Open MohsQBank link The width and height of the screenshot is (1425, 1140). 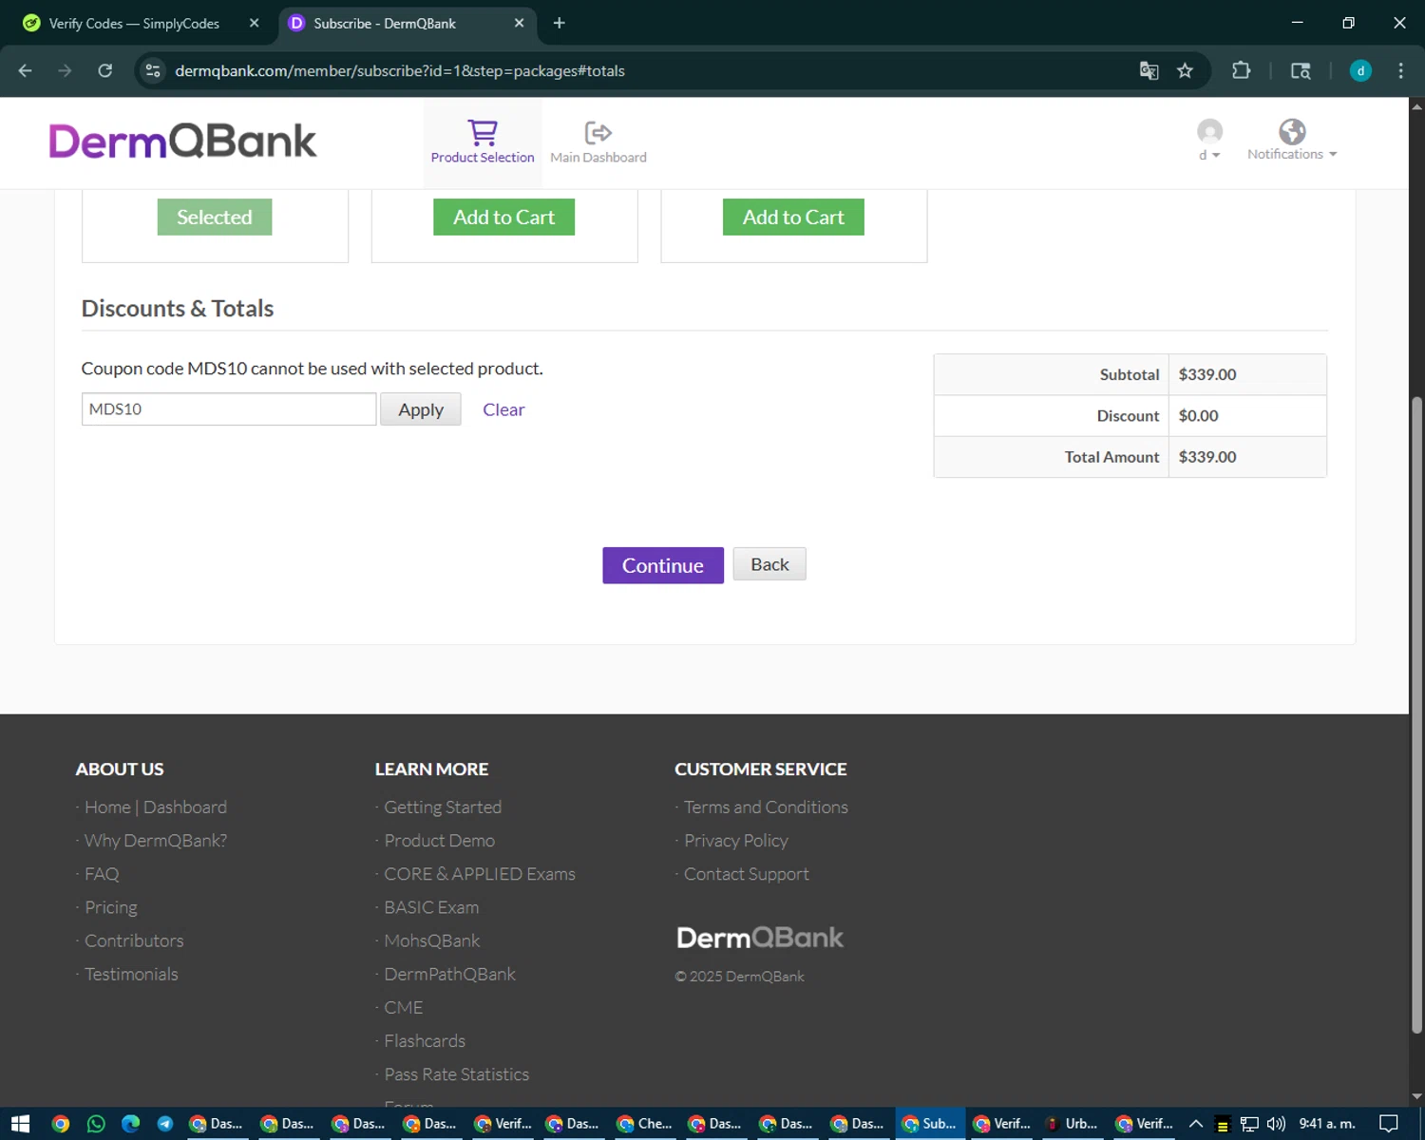pos(432,940)
